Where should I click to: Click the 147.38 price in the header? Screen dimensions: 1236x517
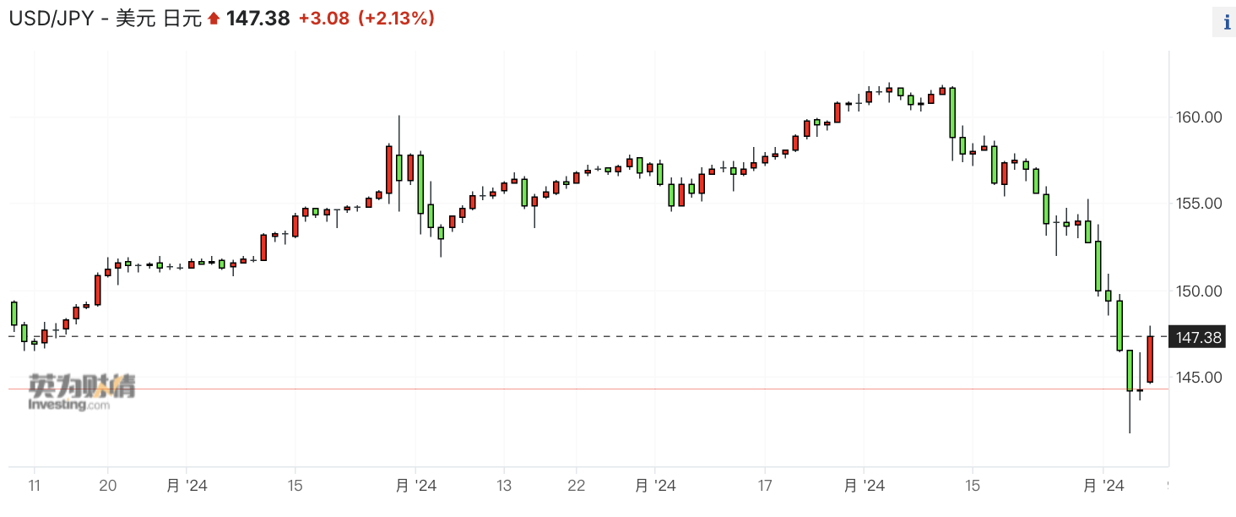coord(257,19)
